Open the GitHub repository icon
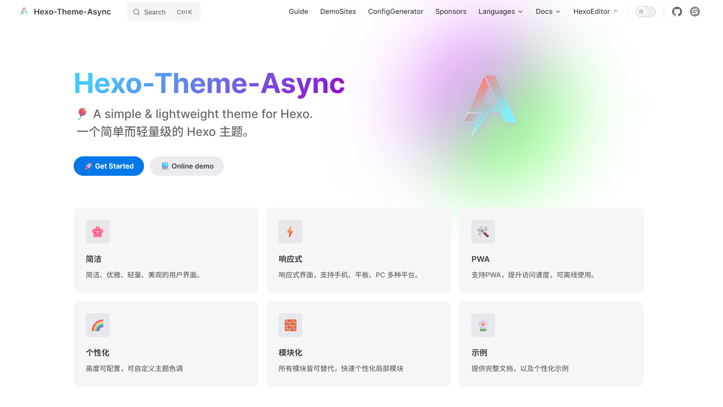The width and height of the screenshot is (723, 407). click(x=677, y=12)
